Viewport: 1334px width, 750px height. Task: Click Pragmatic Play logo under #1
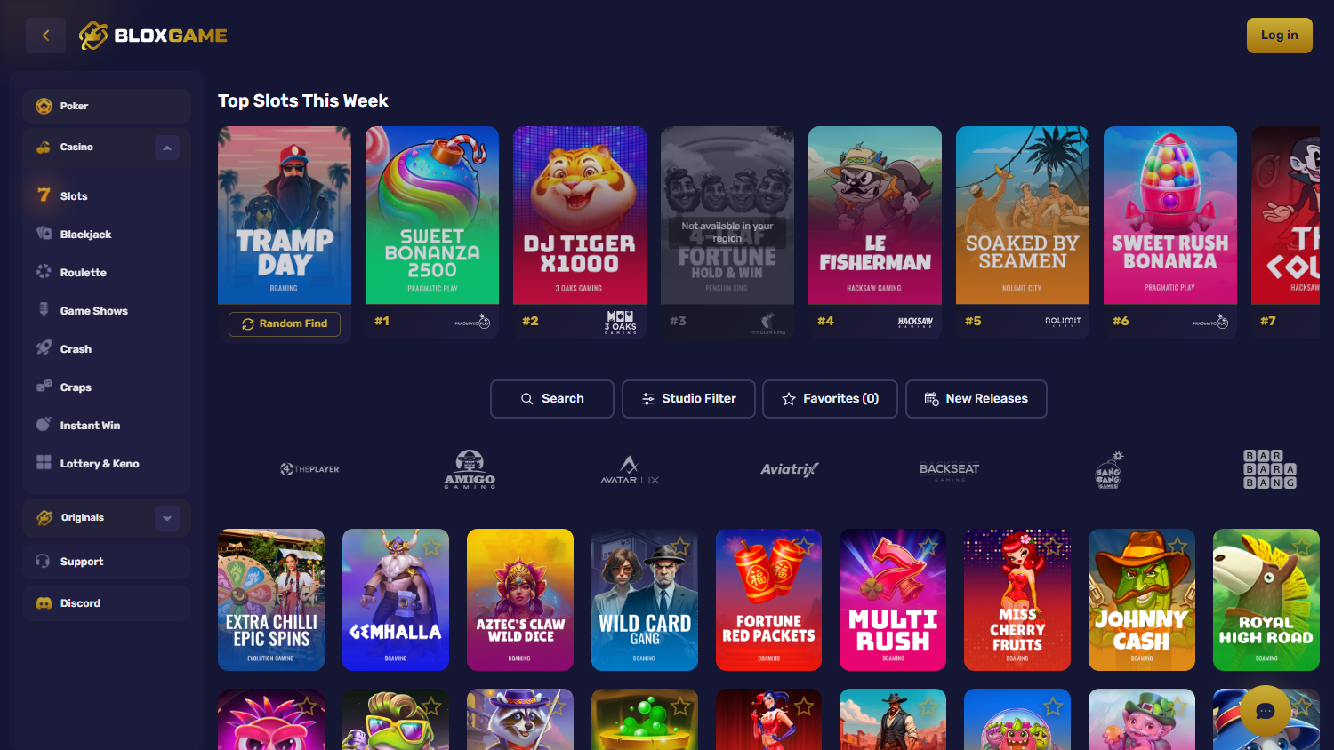point(473,321)
